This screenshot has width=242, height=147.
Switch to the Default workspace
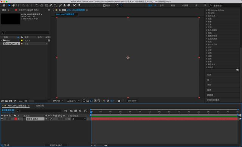[150, 5]
